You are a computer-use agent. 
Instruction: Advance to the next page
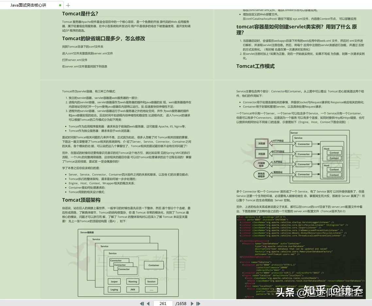coord(192,303)
